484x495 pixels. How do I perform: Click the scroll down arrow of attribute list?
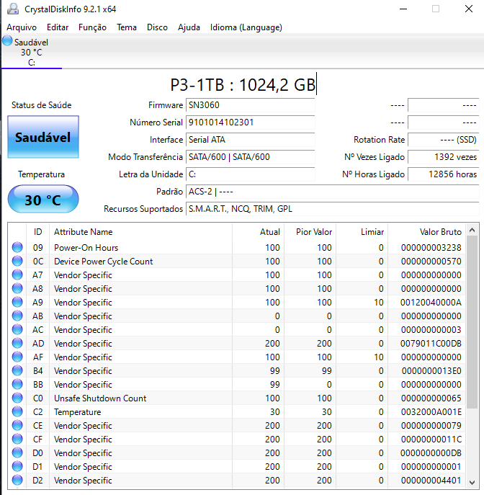pyautogui.click(x=472, y=482)
